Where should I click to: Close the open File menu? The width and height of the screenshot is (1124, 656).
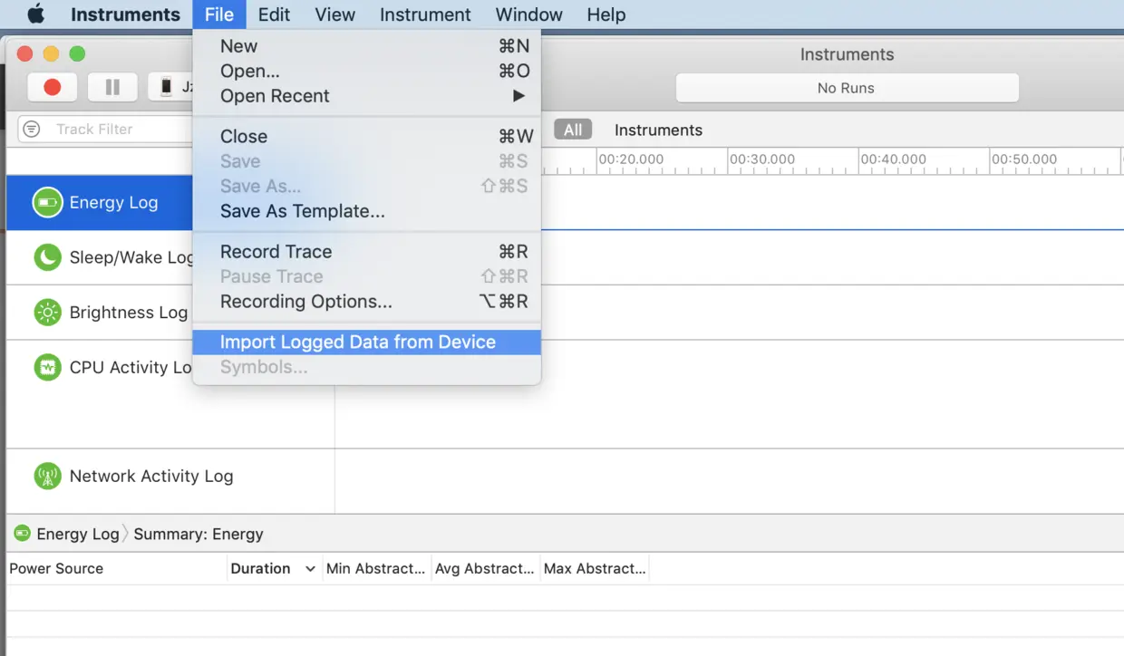pyautogui.click(x=219, y=14)
